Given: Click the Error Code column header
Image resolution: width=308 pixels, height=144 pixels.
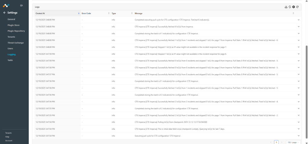Looking at the screenshot, I should tap(95, 13).
